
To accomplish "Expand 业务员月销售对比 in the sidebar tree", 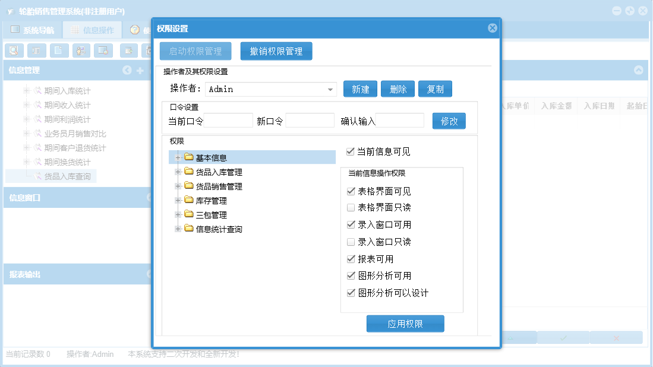I will tap(26, 134).
